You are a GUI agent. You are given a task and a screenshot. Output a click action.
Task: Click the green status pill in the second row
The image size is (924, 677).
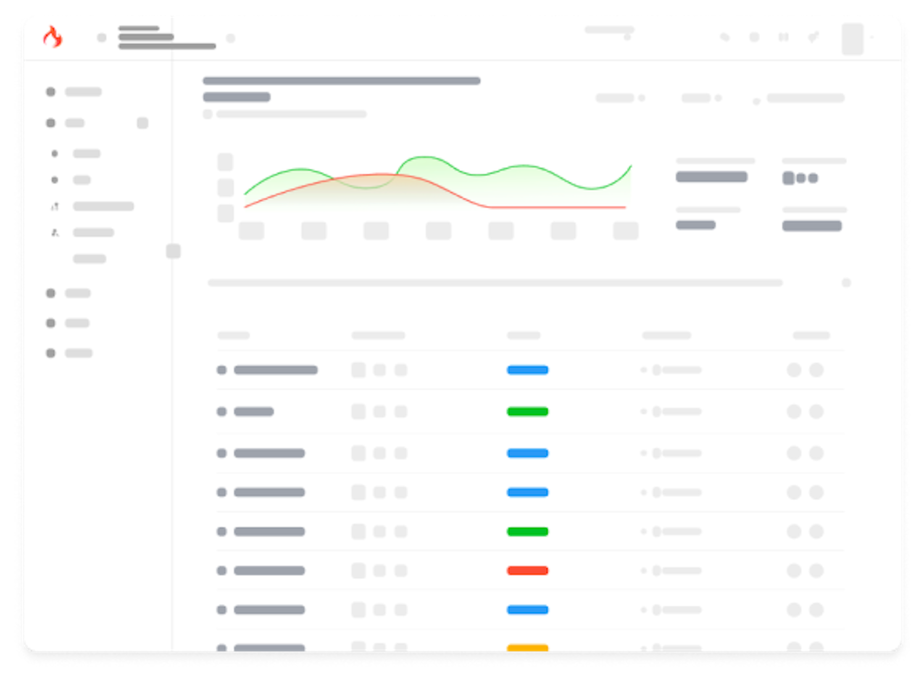527,411
